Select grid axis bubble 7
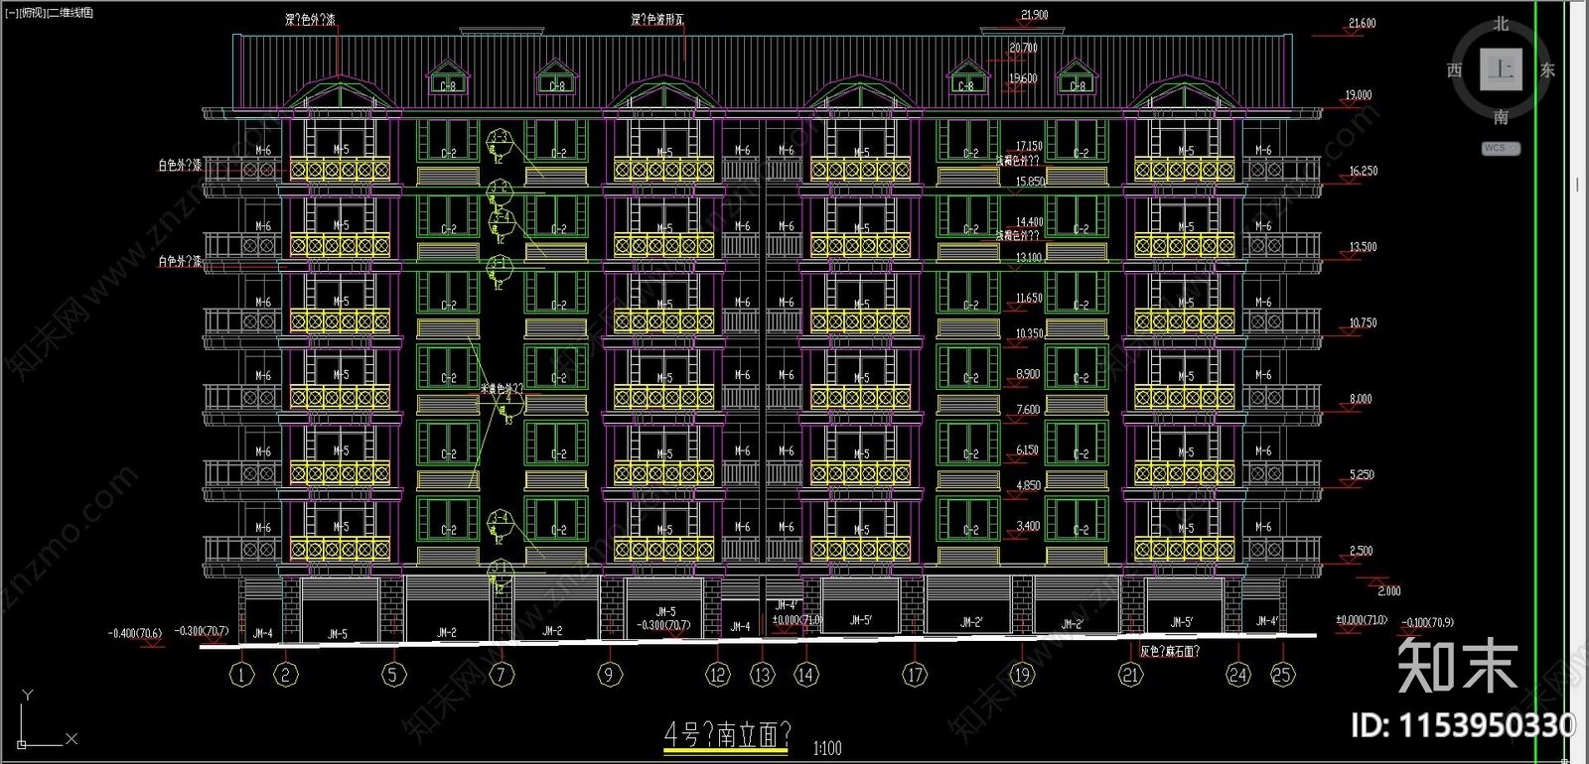Screen dimensions: 1589x764 [502, 675]
